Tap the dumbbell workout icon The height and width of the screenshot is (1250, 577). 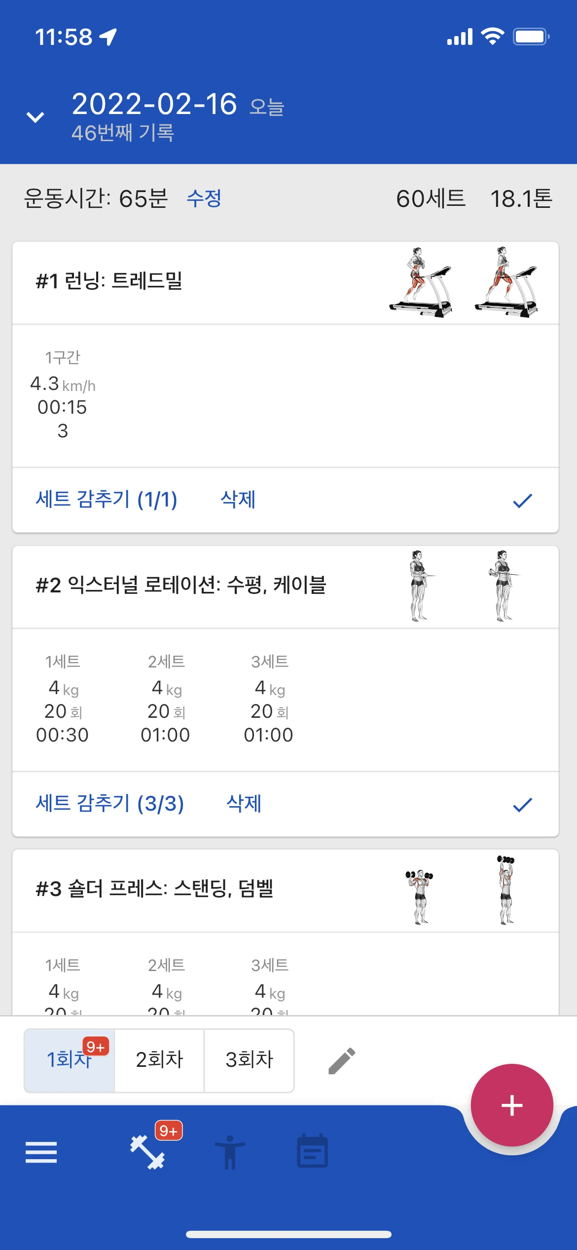click(147, 1152)
